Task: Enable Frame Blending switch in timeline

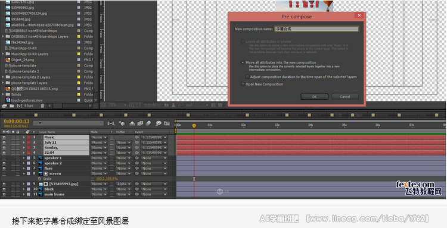Action: pyautogui.click(x=140, y=123)
